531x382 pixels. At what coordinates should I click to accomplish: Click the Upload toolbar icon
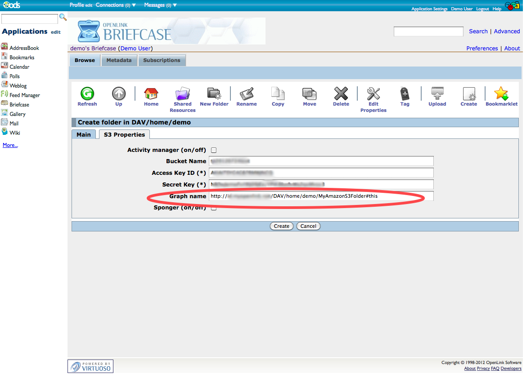click(437, 93)
